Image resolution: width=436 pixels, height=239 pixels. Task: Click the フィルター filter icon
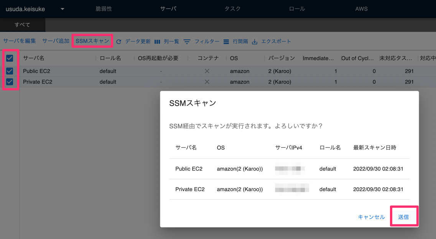[x=188, y=41]
